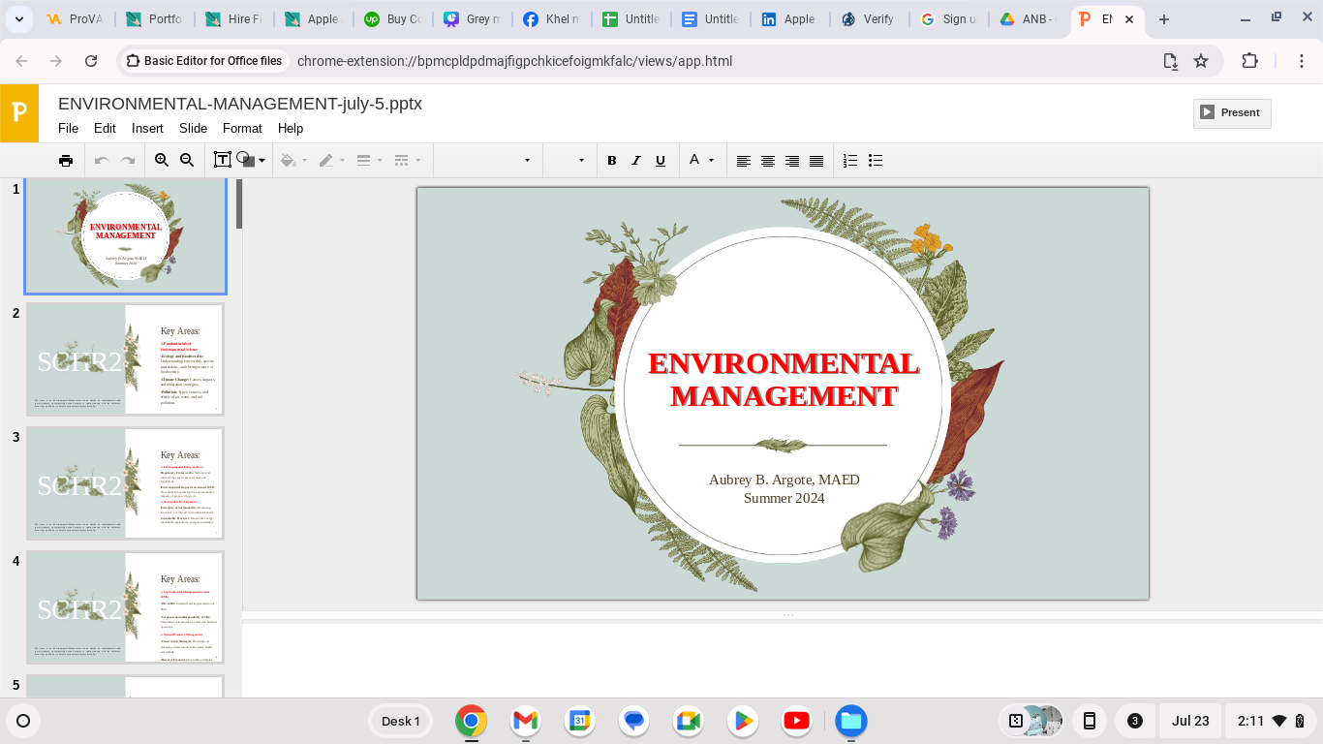Click the Present button
This screenshot has height=744, width=1323.
click(1231, 112)
